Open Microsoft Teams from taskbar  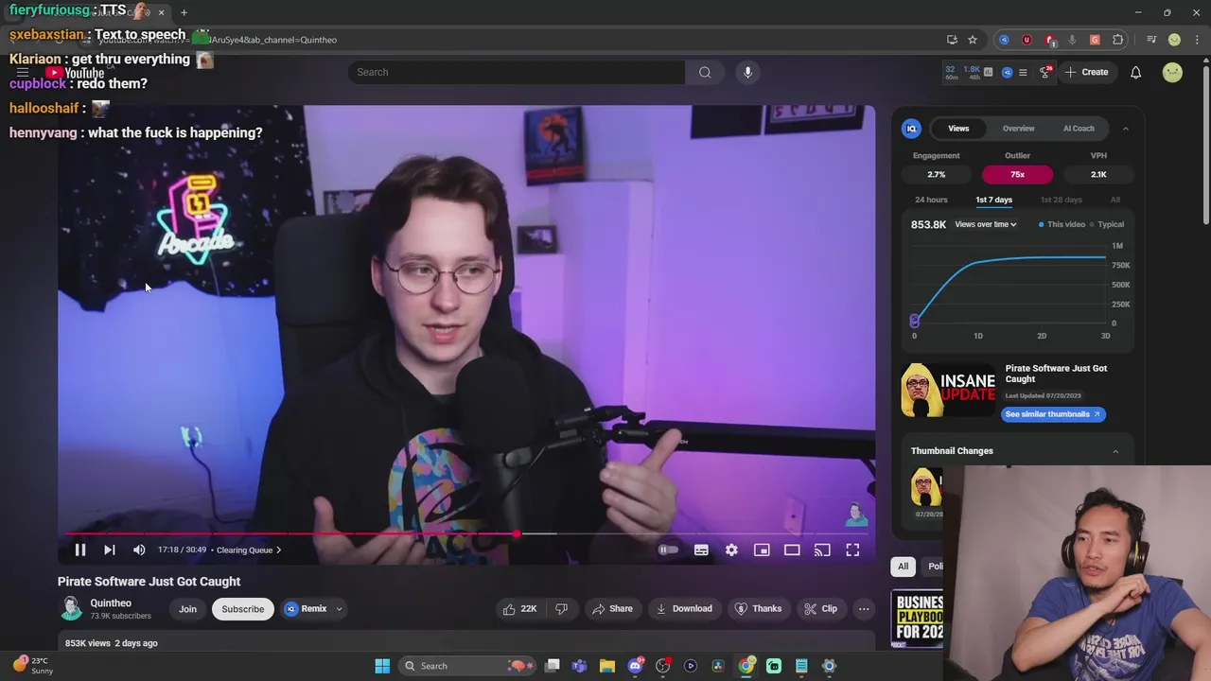click(579, 666)
